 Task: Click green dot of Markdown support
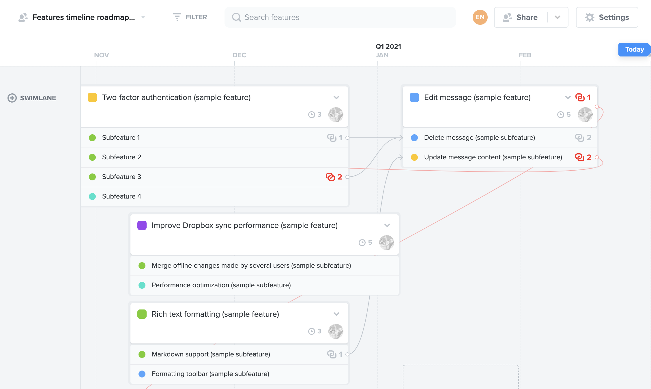(142, 354)
